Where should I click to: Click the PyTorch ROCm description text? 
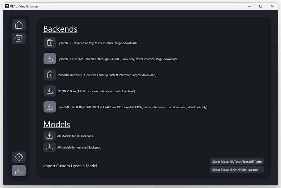click(x=117, y=59)
